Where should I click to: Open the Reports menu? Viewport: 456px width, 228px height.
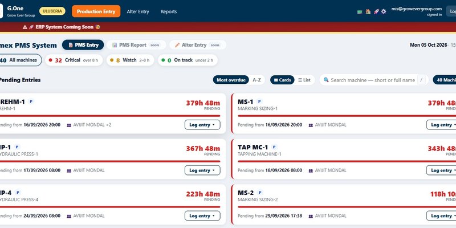click(169, 11)
